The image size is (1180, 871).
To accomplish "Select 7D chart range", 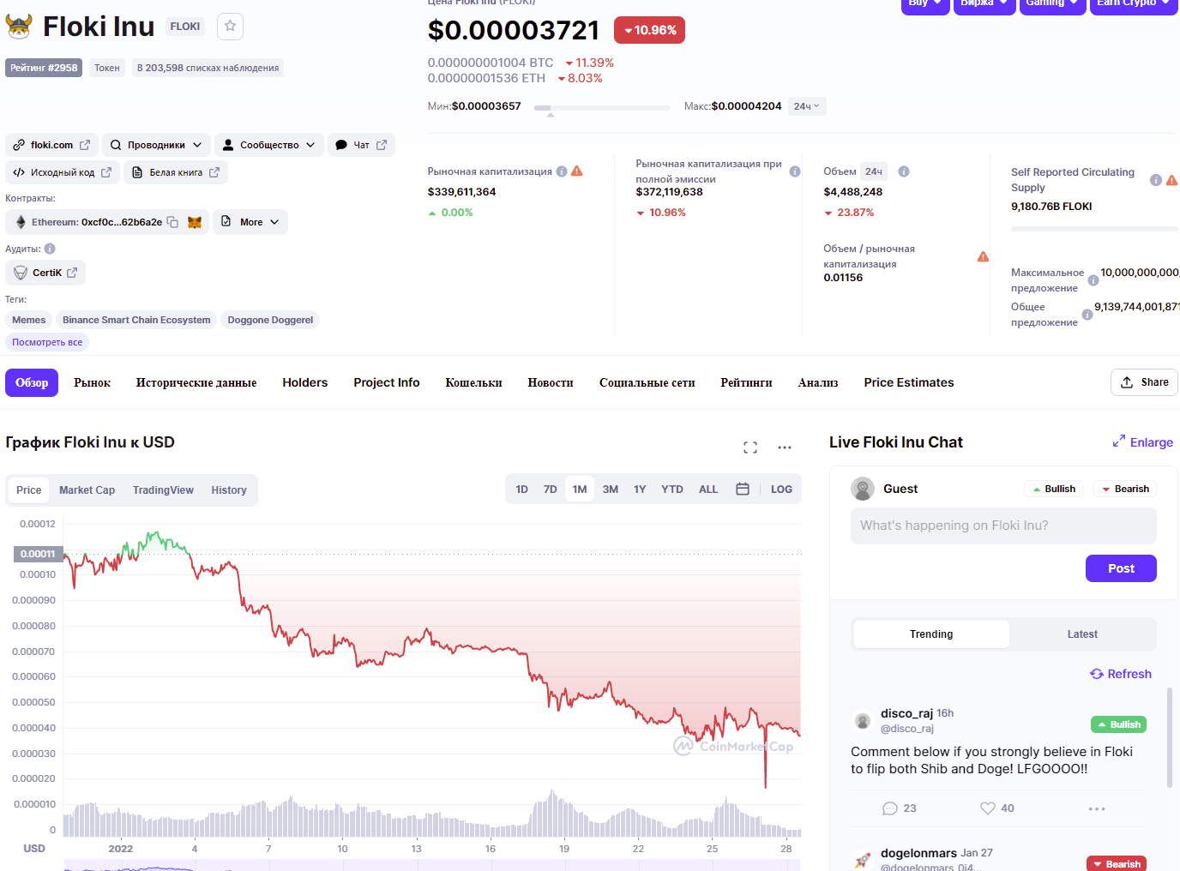I will click(x=551, y=490).
